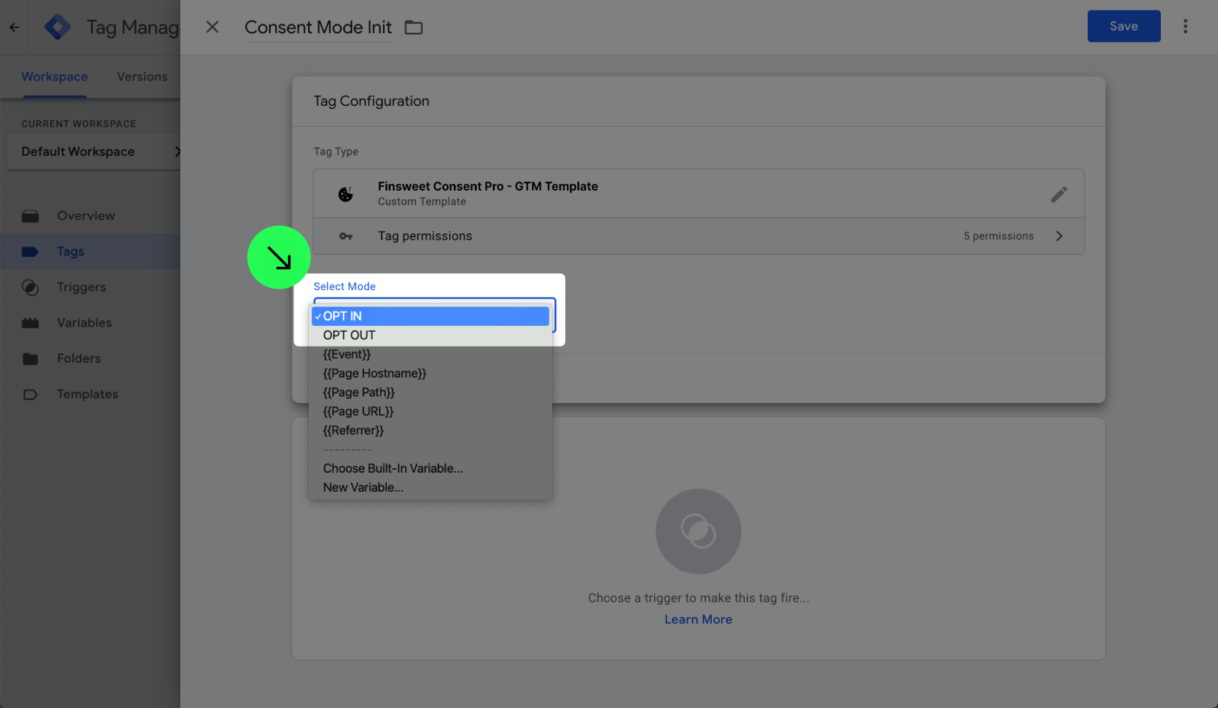The image size is (1218, 708).
Task: Select Choose Built-In Variable... option
Action: pos(430,468)
